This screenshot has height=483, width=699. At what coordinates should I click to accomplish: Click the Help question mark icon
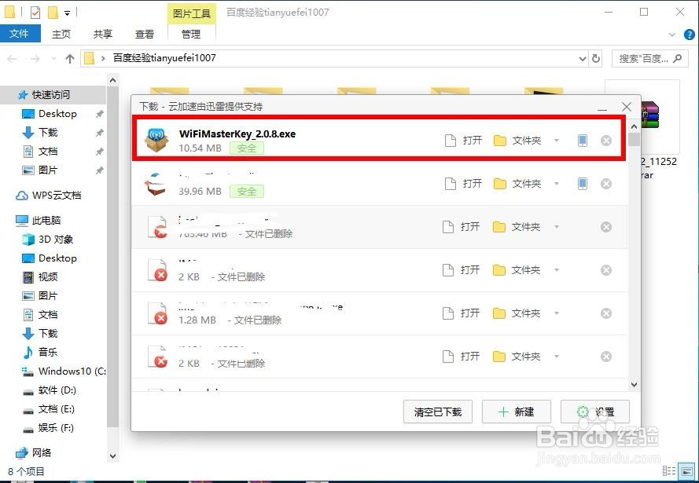[690, 35]
